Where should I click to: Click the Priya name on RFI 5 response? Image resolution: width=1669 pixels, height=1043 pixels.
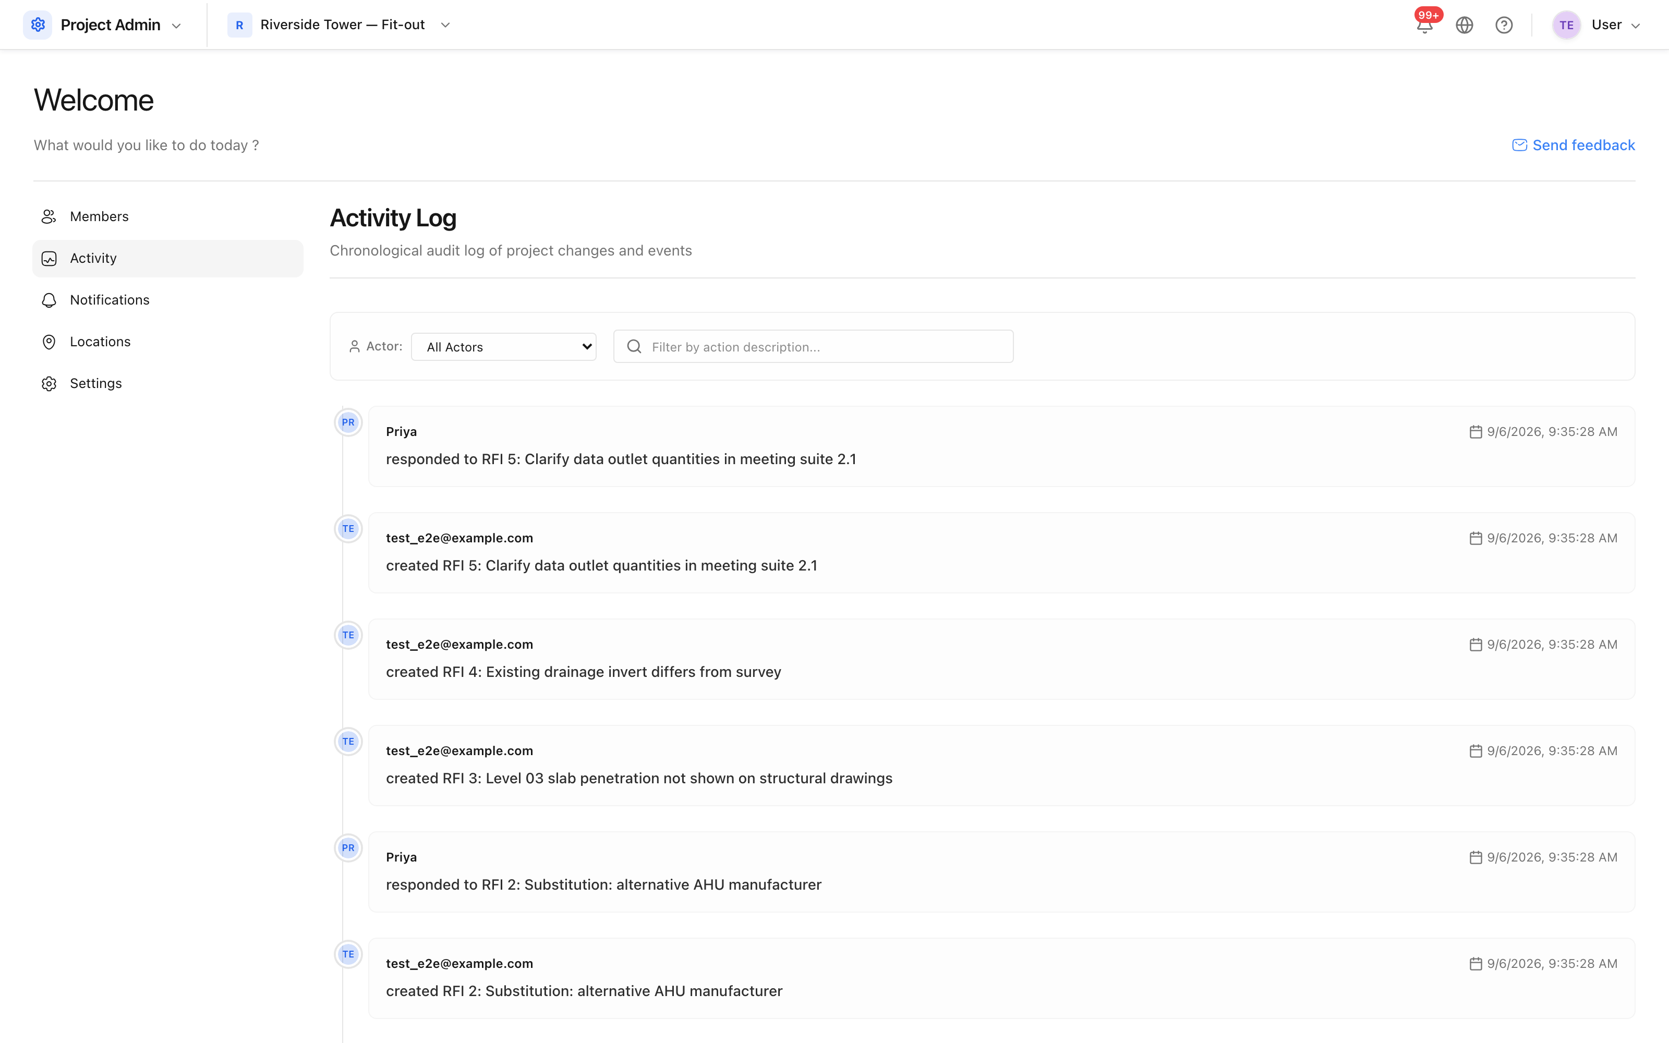402,432
